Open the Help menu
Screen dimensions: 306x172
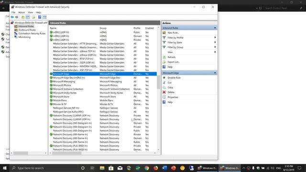point(38,12)
